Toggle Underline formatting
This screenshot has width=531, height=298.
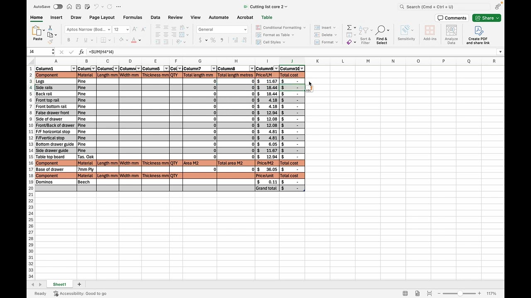[x=86, y=40]
